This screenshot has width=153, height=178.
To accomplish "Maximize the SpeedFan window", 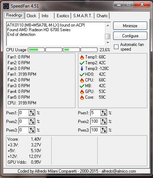I will point(129,5).
